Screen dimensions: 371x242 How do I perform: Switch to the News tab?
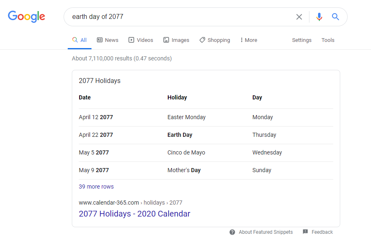[108, 40]
